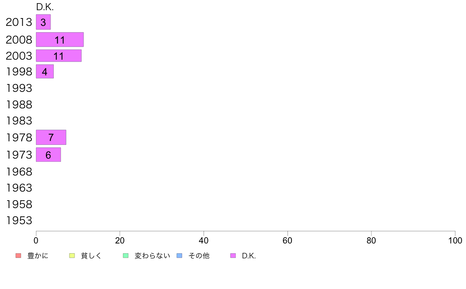Select the 2003 bar showing 11

pyautogui.click(x=59, y=56)
